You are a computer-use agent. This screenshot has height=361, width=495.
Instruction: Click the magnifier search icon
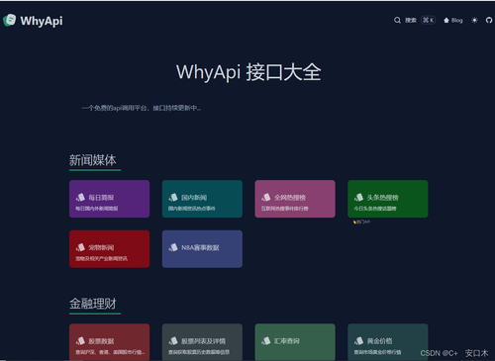pos(397,21)
